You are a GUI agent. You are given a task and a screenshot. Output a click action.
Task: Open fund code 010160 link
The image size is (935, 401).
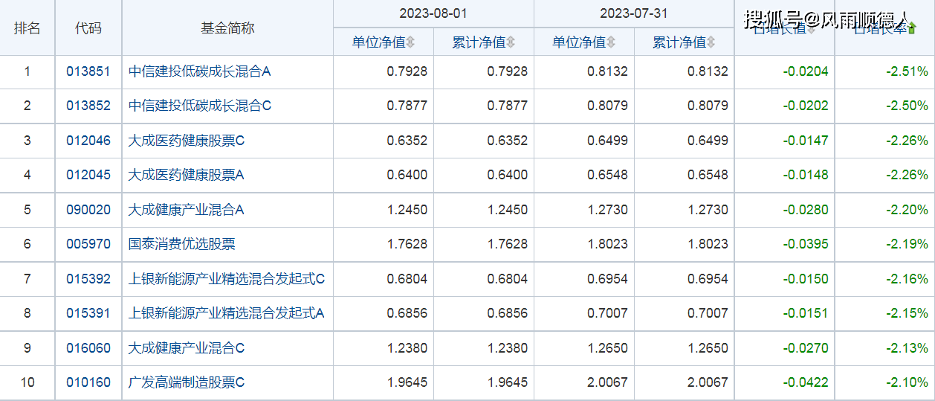click(x=88, y=382)
